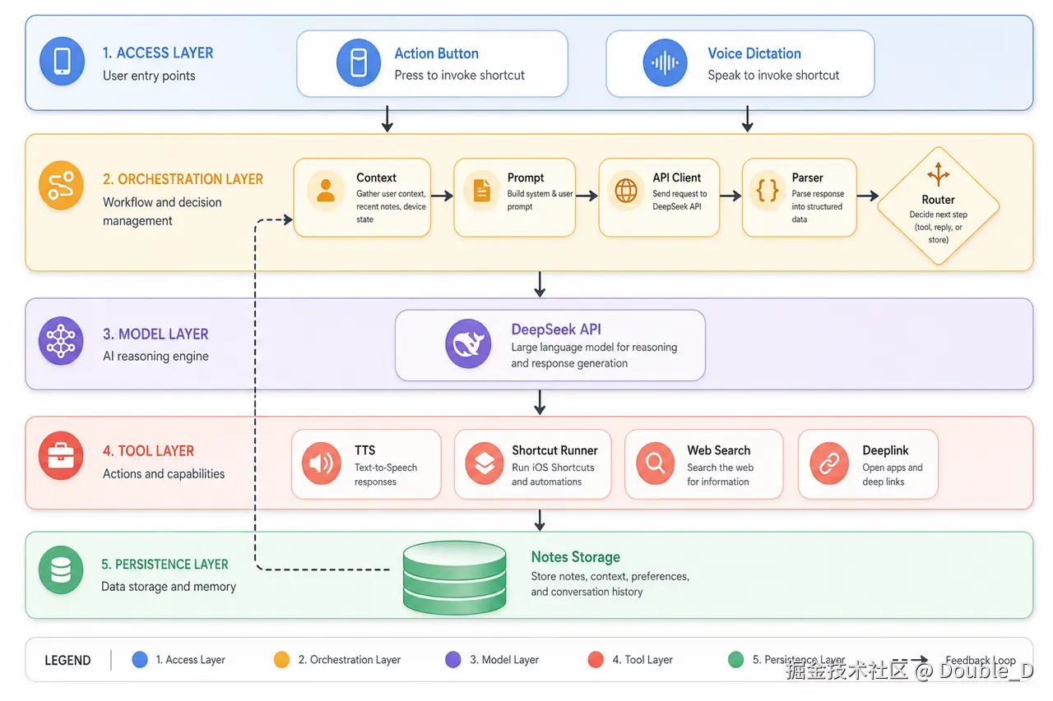Select the Deeplink chain icon
Image resolution: width=1053 pixels, height=701 pixels.
(x=829, y=463)
